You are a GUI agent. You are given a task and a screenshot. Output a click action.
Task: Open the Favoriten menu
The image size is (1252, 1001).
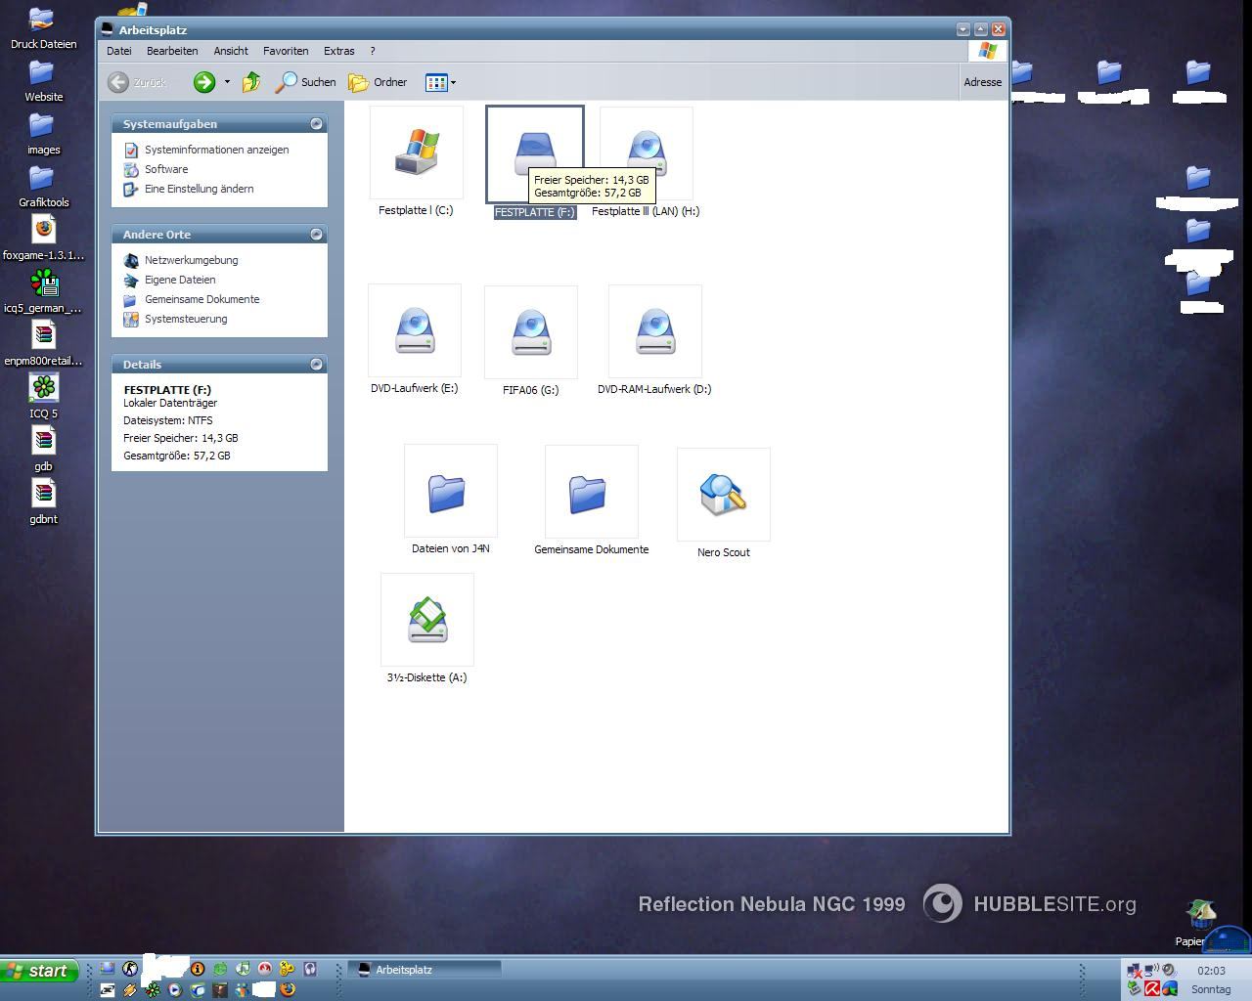tap(286, 51)
